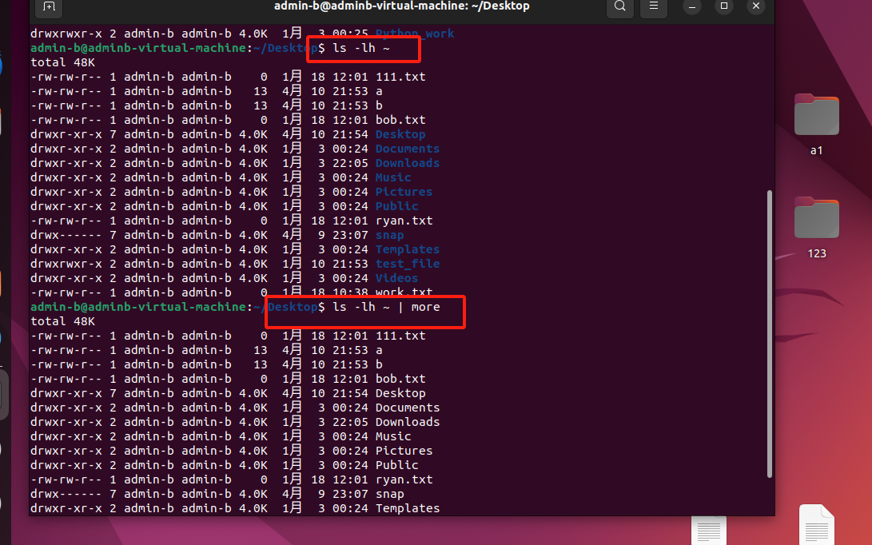Image resolution: width=872 pixels, height=545 pixels.
Task: Open the terminal hamburger menu
Action: (x=654, y=6)
